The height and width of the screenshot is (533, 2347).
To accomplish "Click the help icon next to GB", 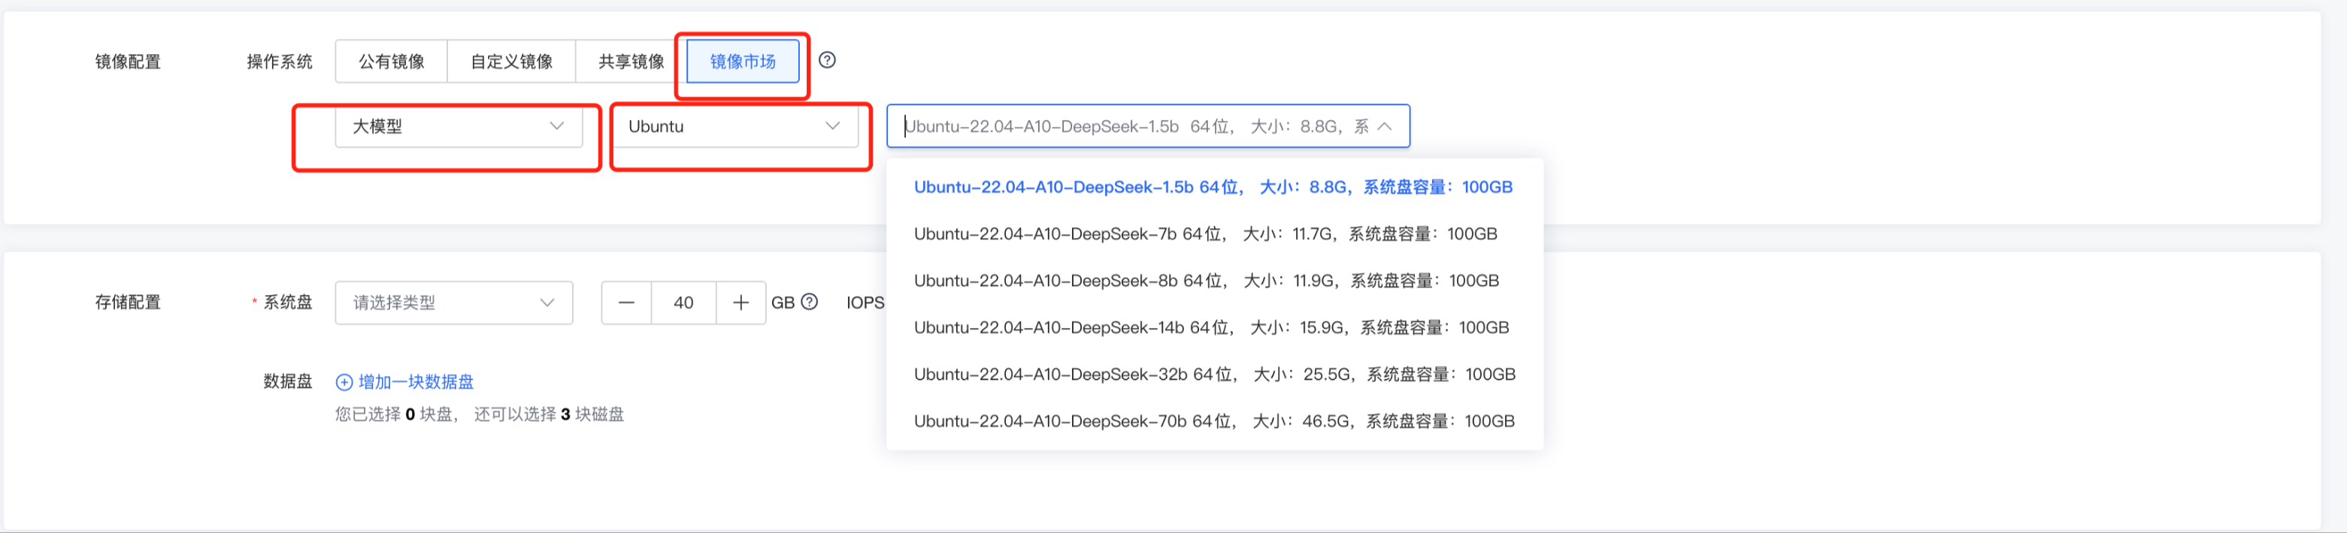I will [x=809, y=302].
